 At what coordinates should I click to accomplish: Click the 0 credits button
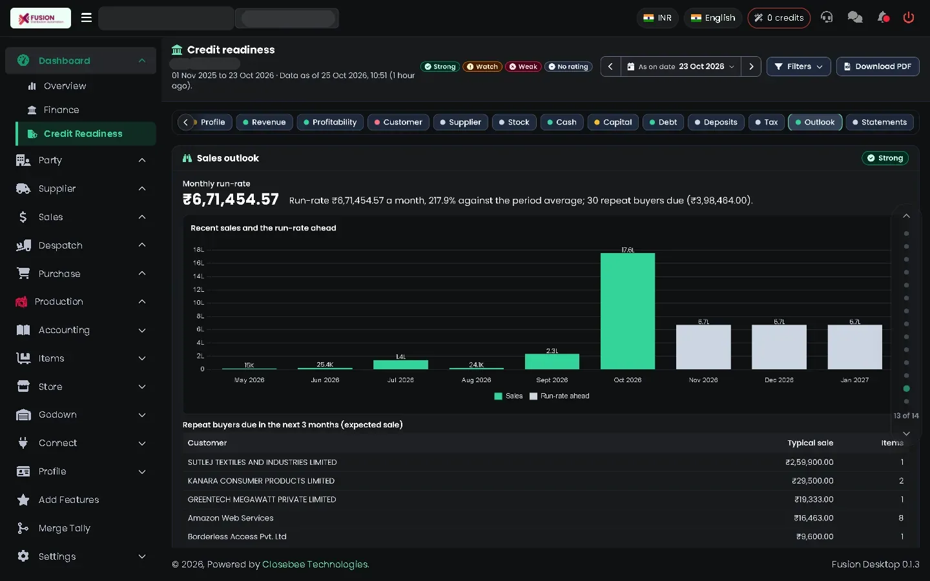pyautogui.click(x=779, y=17)
